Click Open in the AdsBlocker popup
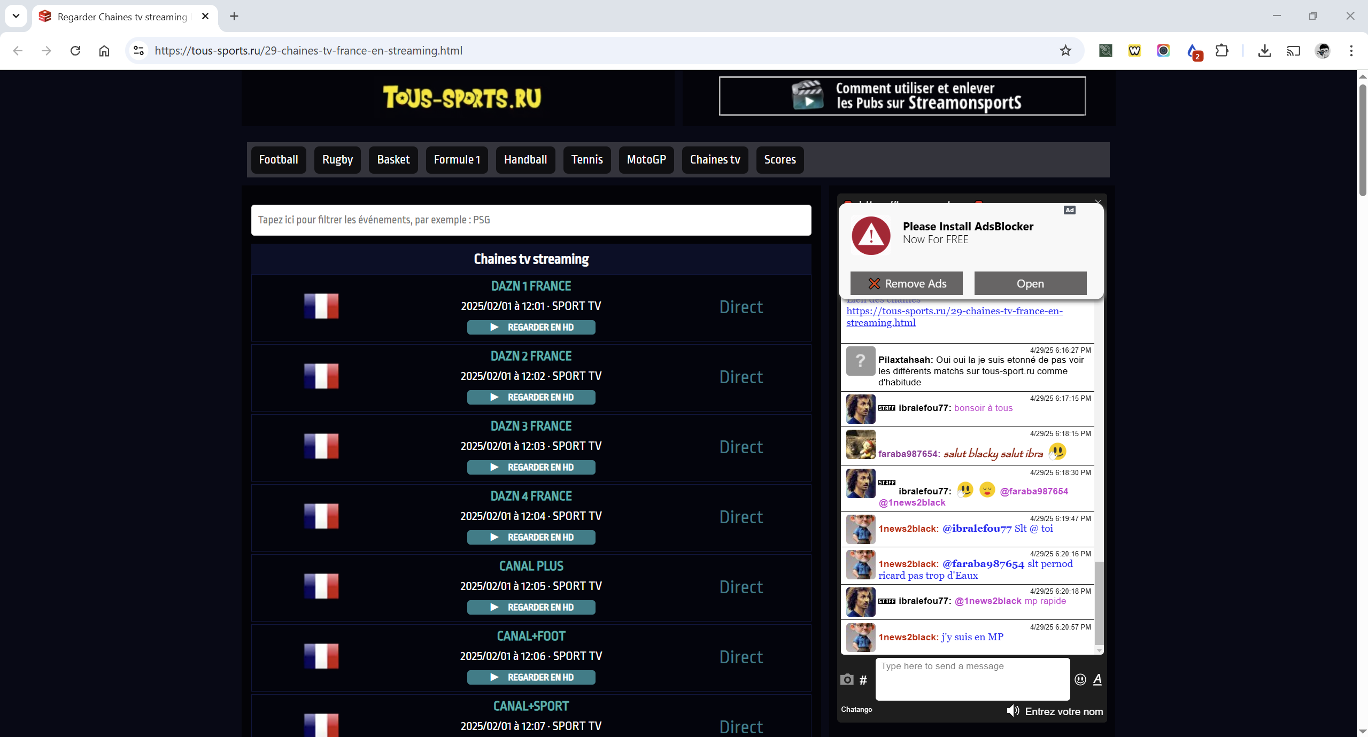This screenshot has width=1368, height=737. [1030, 283]
